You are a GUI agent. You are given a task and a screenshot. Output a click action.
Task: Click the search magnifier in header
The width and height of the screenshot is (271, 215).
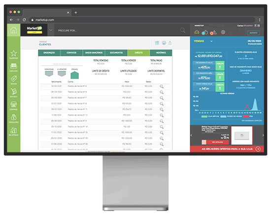182,30
